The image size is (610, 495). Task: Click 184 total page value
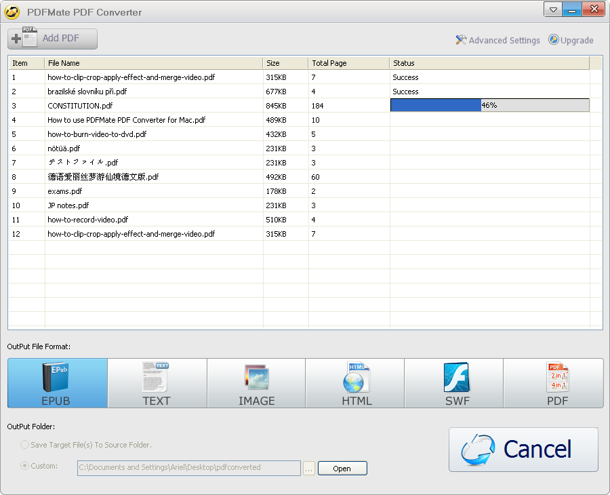point(317,106)
